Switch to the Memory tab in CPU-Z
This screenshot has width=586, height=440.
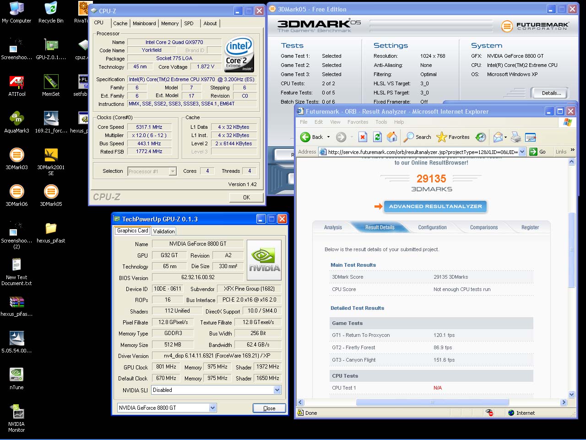[x=170, y=23]
